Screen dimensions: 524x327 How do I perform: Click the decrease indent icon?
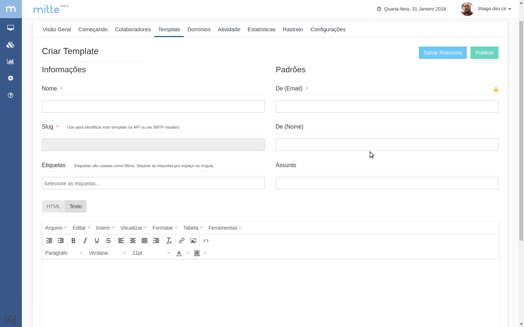click(49, 241)
